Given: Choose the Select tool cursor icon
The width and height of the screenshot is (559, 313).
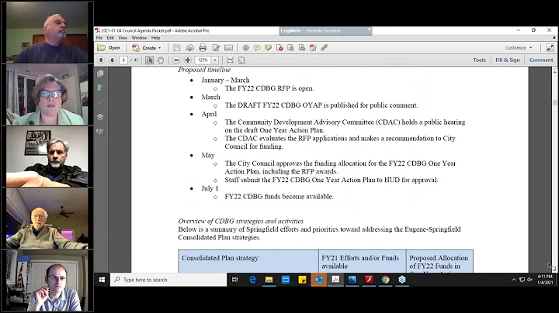Looking at the screenshot, I should click(149, 60).
